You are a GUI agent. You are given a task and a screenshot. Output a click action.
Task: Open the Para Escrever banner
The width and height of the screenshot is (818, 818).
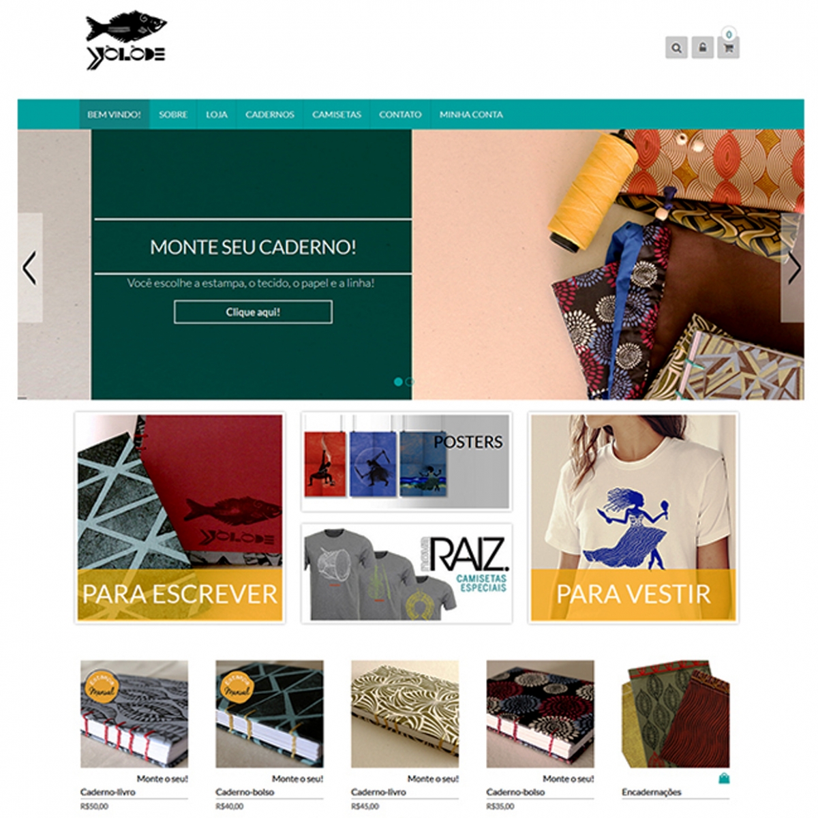(180, 517)
